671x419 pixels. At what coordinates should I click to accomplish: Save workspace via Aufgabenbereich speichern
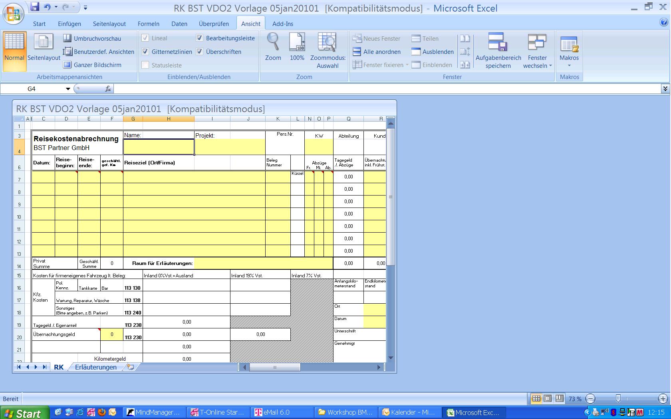tap(498, 51)
